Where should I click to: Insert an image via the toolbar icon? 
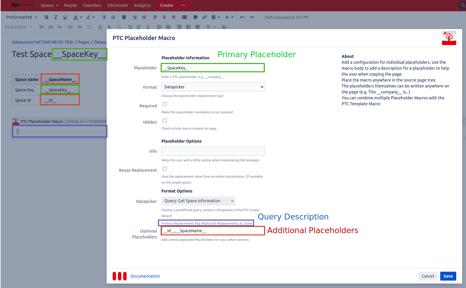[195, 17]
